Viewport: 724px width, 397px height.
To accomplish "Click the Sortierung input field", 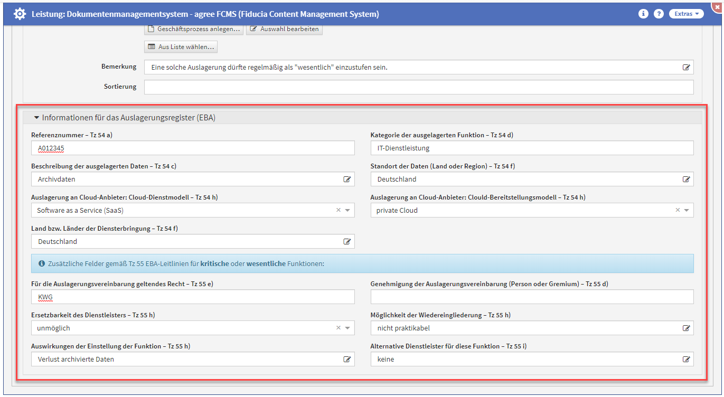I will pos(419,87).
